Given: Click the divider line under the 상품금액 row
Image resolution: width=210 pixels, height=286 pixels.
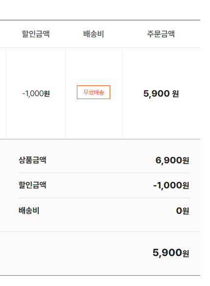Looking at the screenshot, I should [104, 173].
